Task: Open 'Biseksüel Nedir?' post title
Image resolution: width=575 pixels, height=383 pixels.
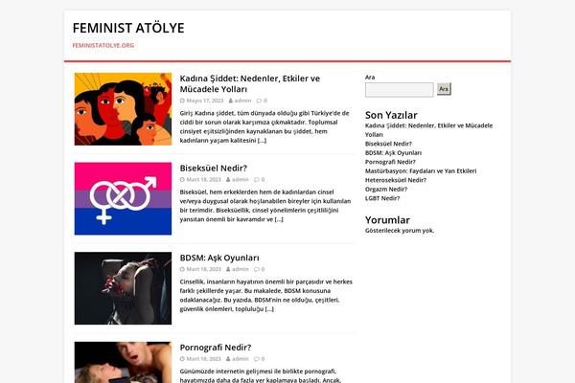Action: pos(214,169)
